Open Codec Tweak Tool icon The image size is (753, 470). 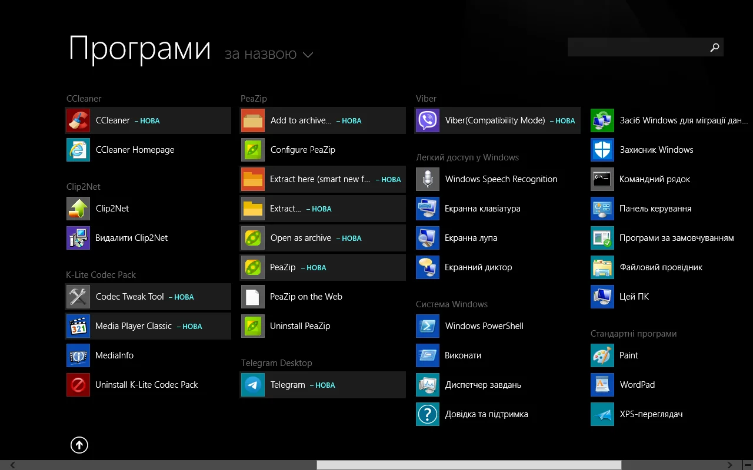[78, 297]
